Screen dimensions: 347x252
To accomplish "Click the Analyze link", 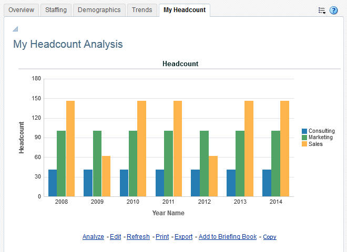I will click(x=93, y=237).
